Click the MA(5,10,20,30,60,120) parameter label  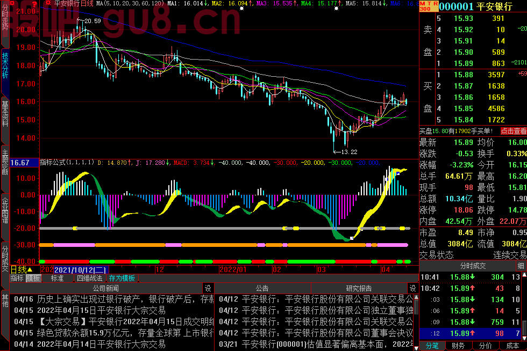click(130, 3)
